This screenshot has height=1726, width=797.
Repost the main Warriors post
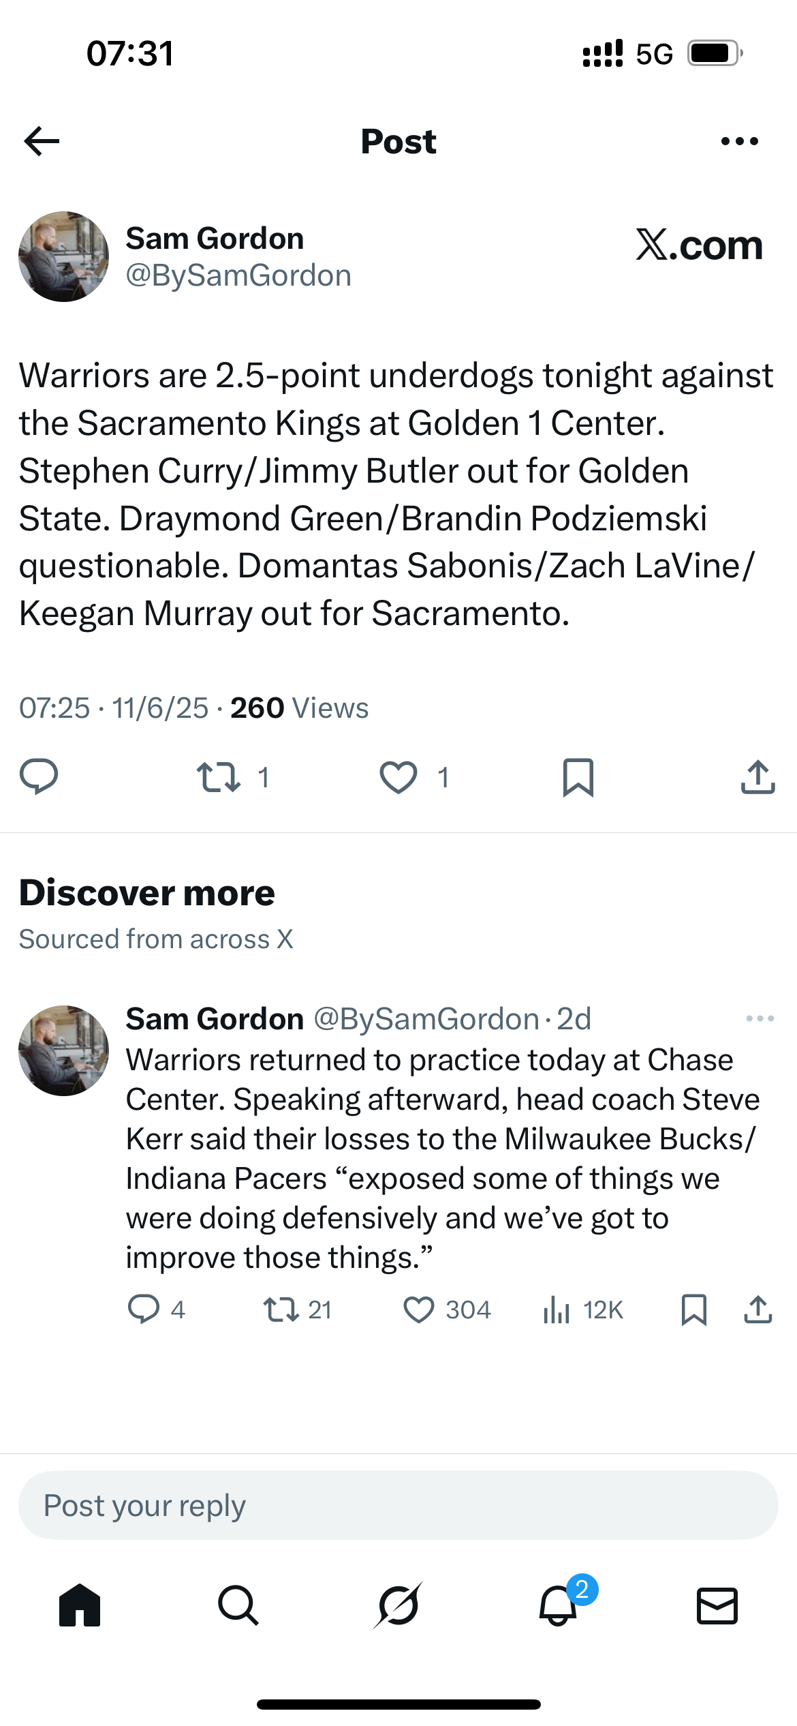click(219, 777)
